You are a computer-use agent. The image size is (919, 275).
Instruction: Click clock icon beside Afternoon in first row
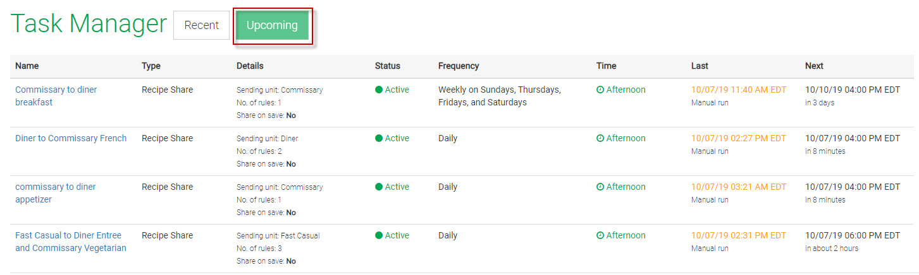point(600,90)
